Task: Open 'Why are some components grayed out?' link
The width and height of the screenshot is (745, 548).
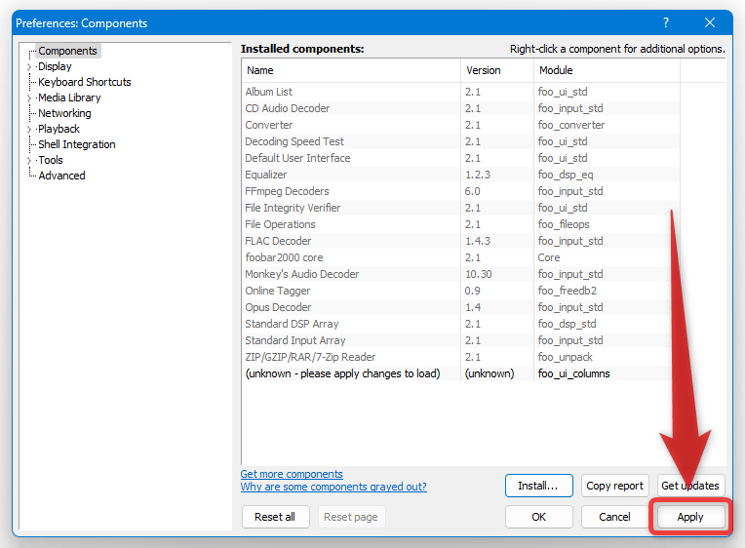Action: (x=333, y=487)
